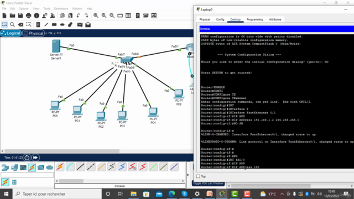The width and height of the screenshot is (354, 199).
Task: Click the PC3 computer icon
Action: [122, 116]
